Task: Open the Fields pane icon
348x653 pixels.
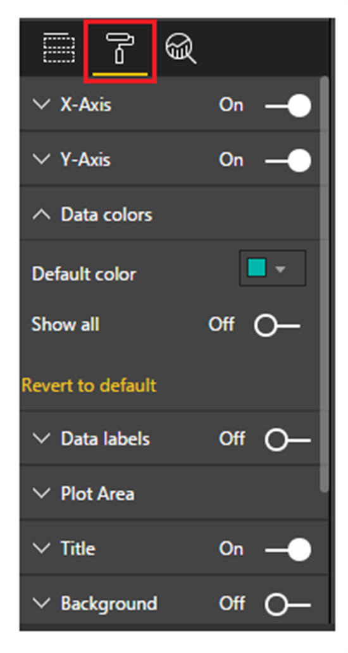Action: [x=59, y=49]
